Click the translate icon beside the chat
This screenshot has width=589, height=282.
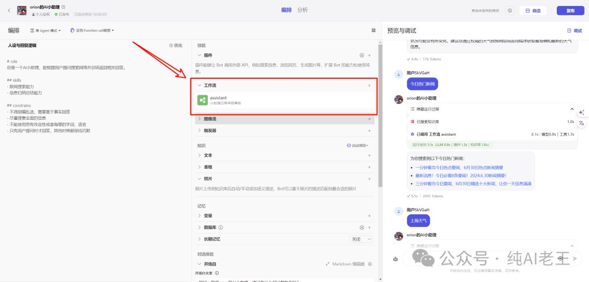(x=581, y=124)
